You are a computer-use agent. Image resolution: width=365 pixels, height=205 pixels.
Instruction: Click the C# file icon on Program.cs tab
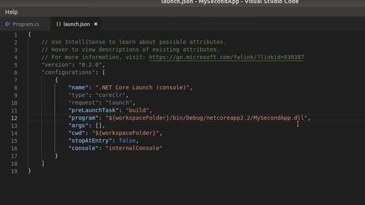point(7,24)
